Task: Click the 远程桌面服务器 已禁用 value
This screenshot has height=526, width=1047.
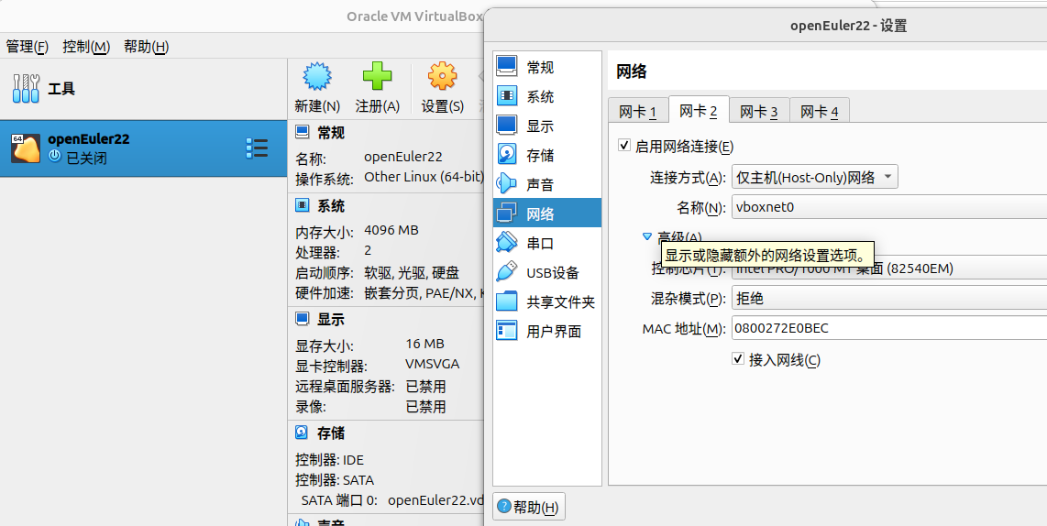Action: pos(425,387)
